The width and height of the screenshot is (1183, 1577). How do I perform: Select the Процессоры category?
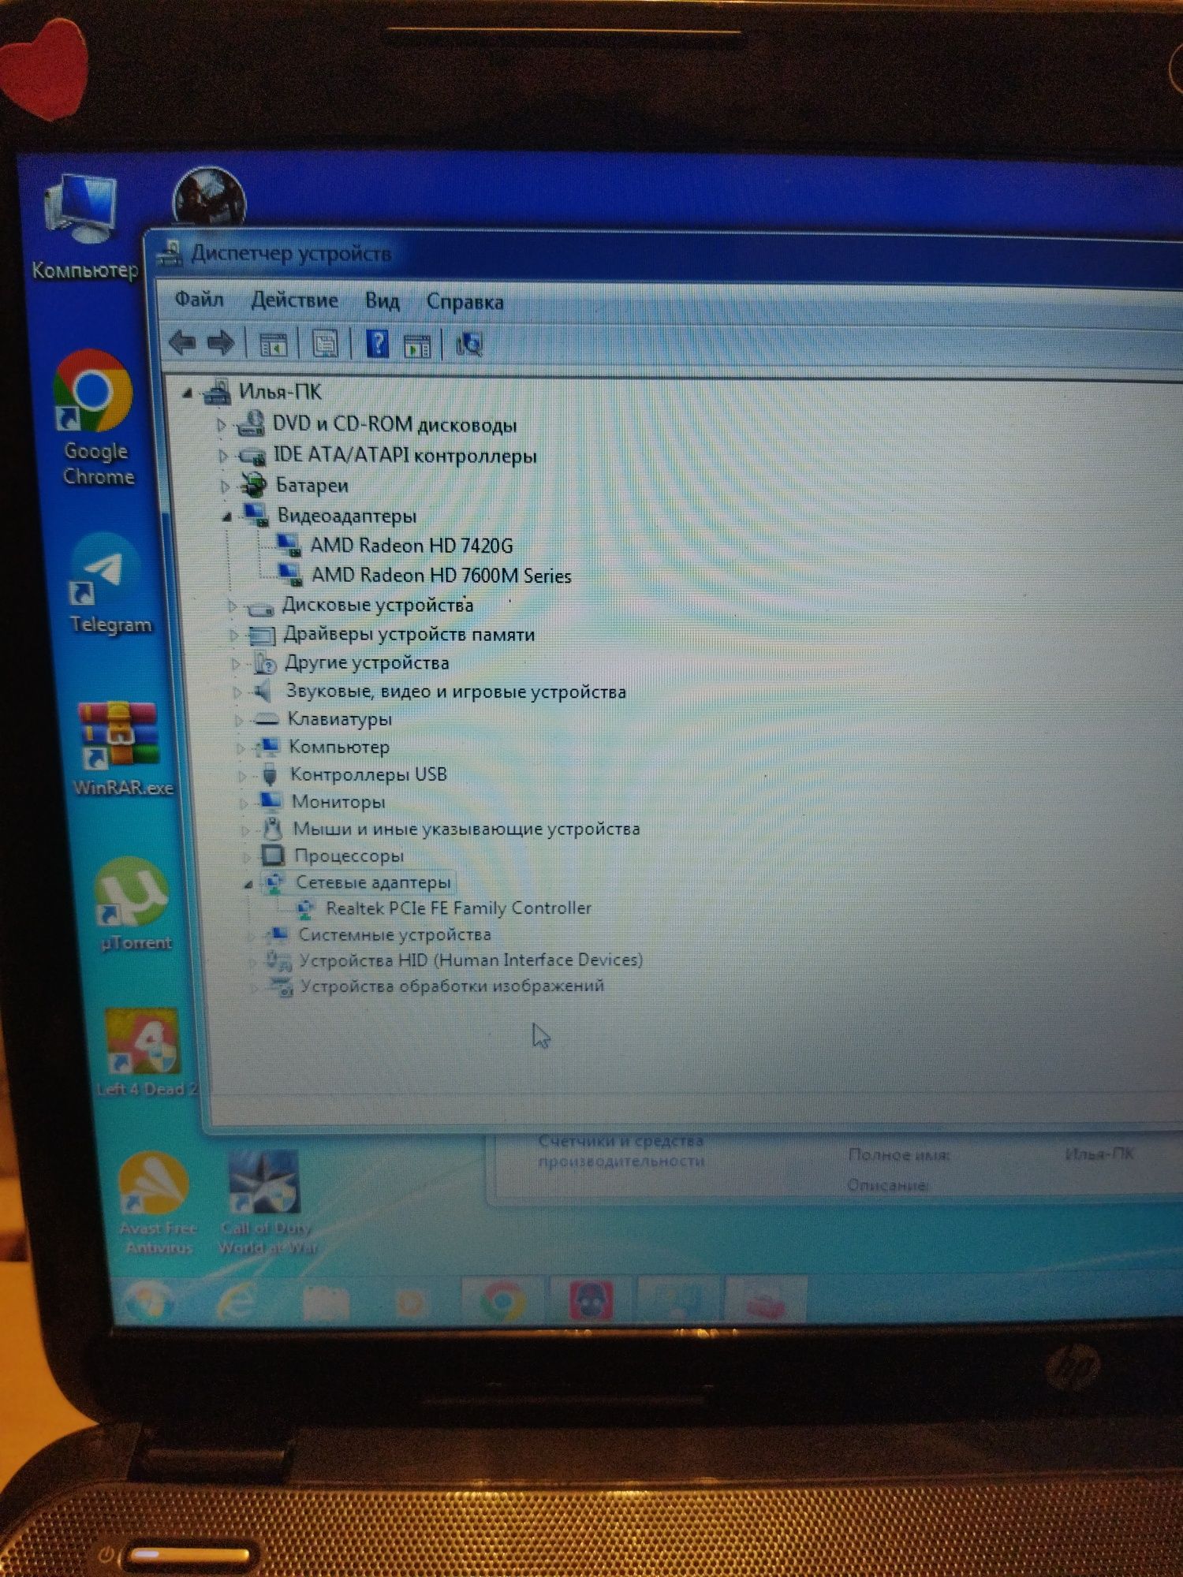349,856
